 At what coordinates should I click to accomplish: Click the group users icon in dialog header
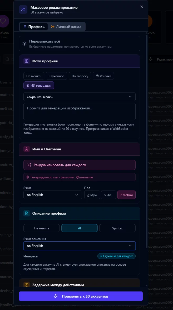click(x=23, y=10)
